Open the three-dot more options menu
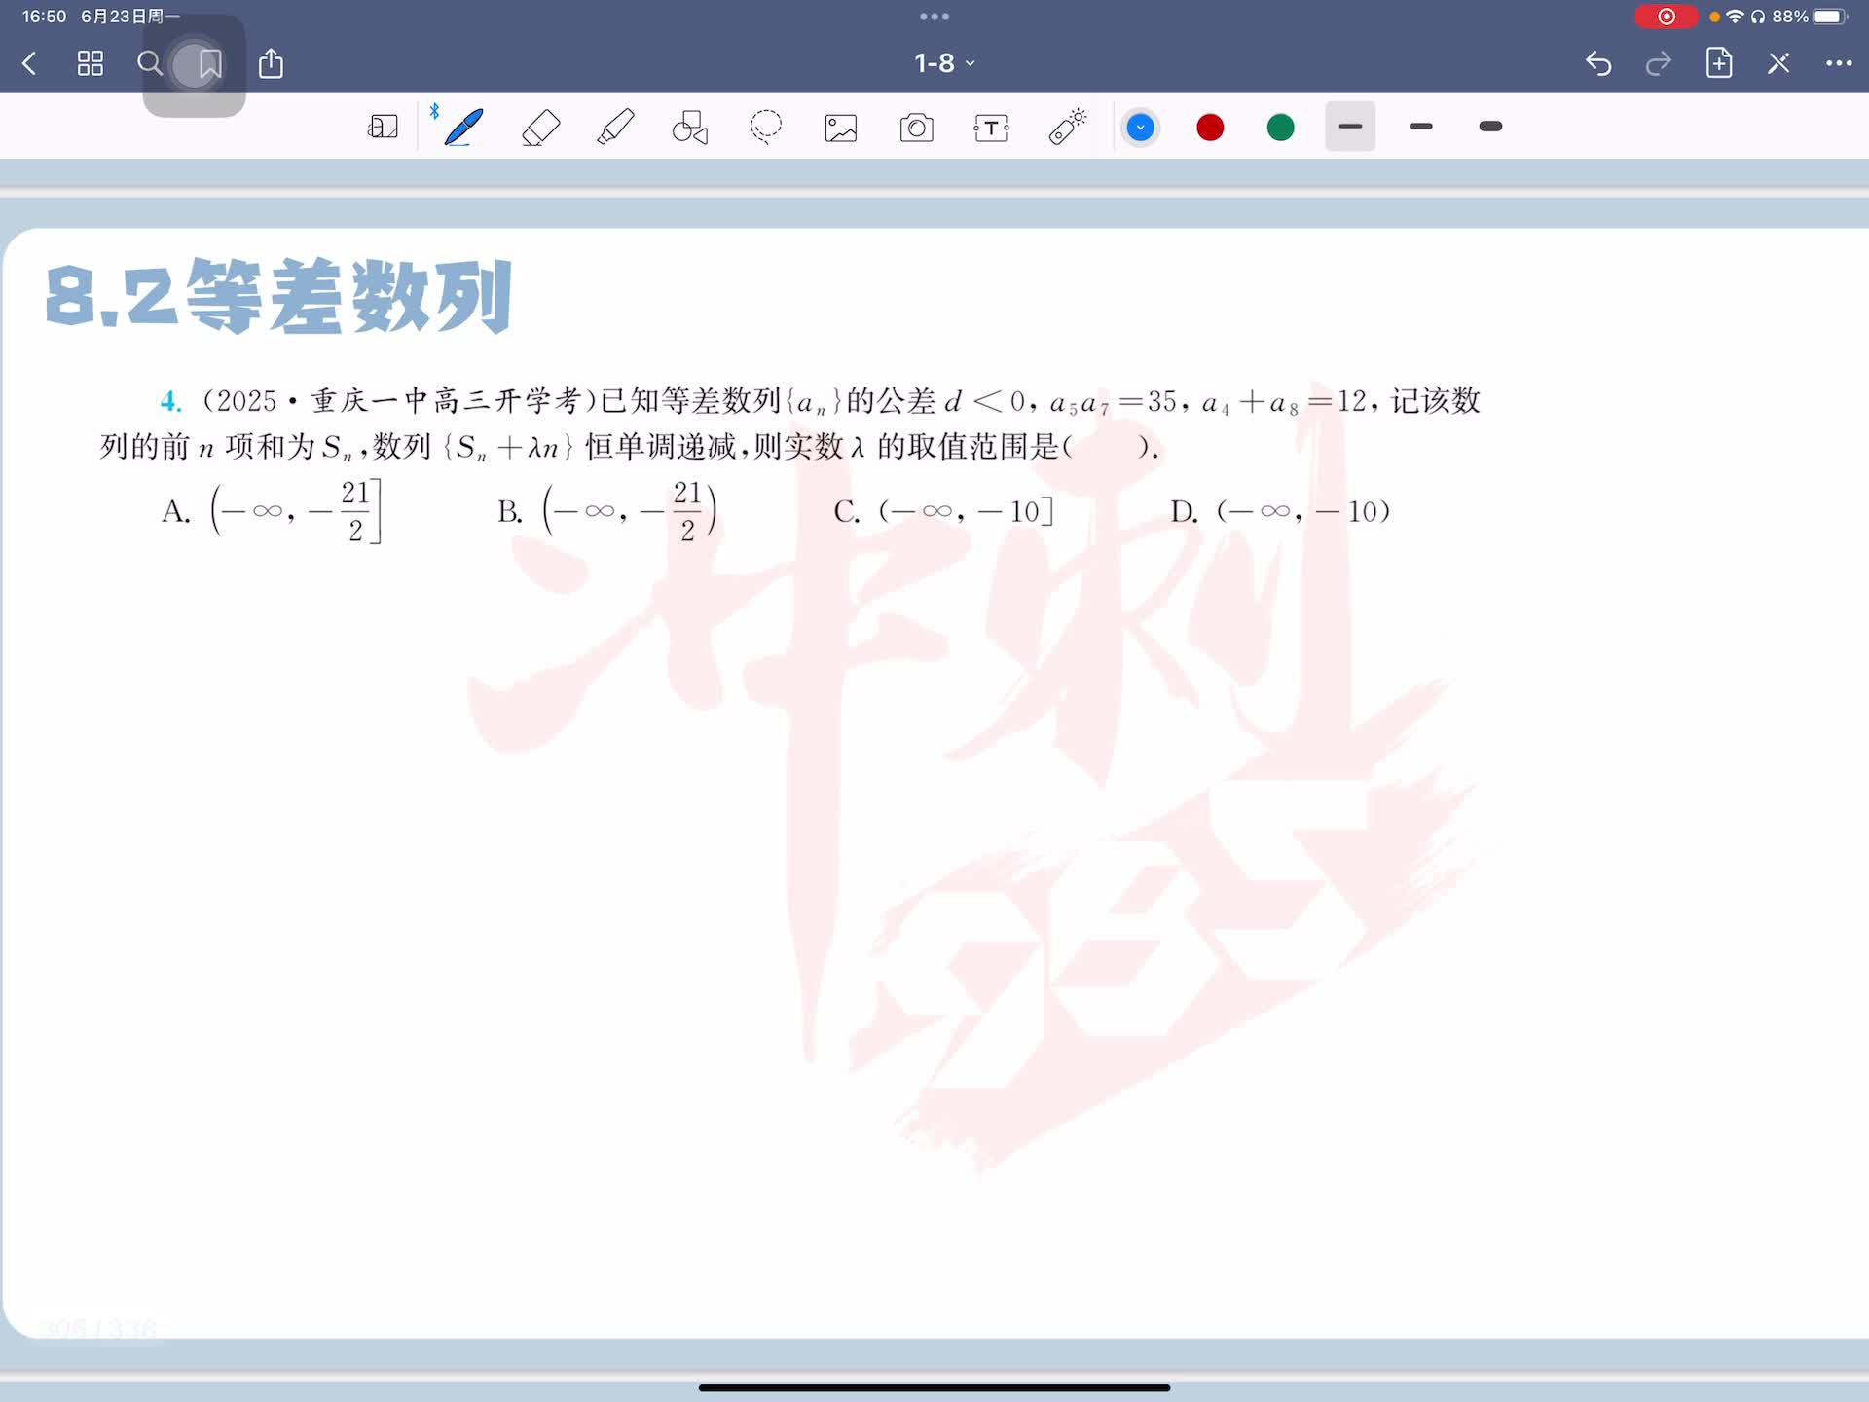 pos(1838,63)
